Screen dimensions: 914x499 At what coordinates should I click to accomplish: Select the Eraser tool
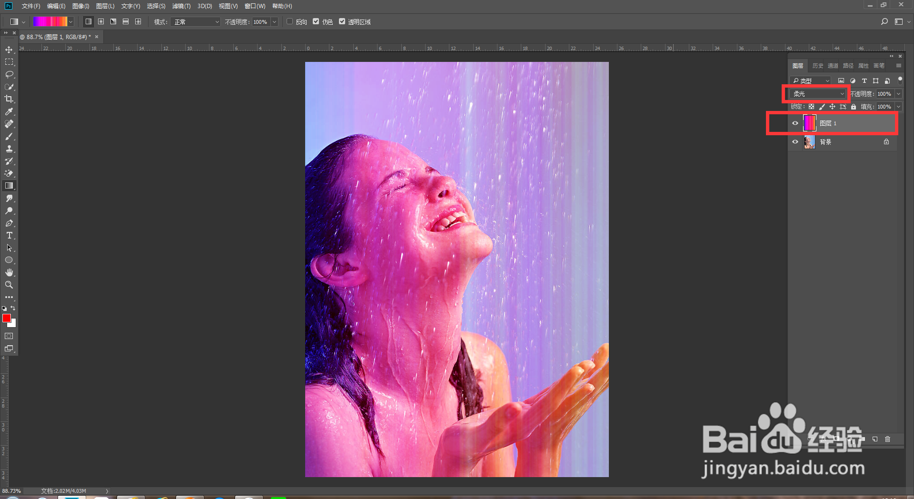9,173
